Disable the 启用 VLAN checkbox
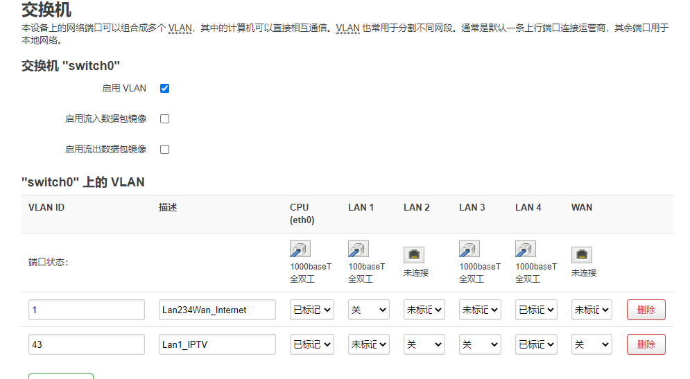690x379 pixels. coord(164,89)
